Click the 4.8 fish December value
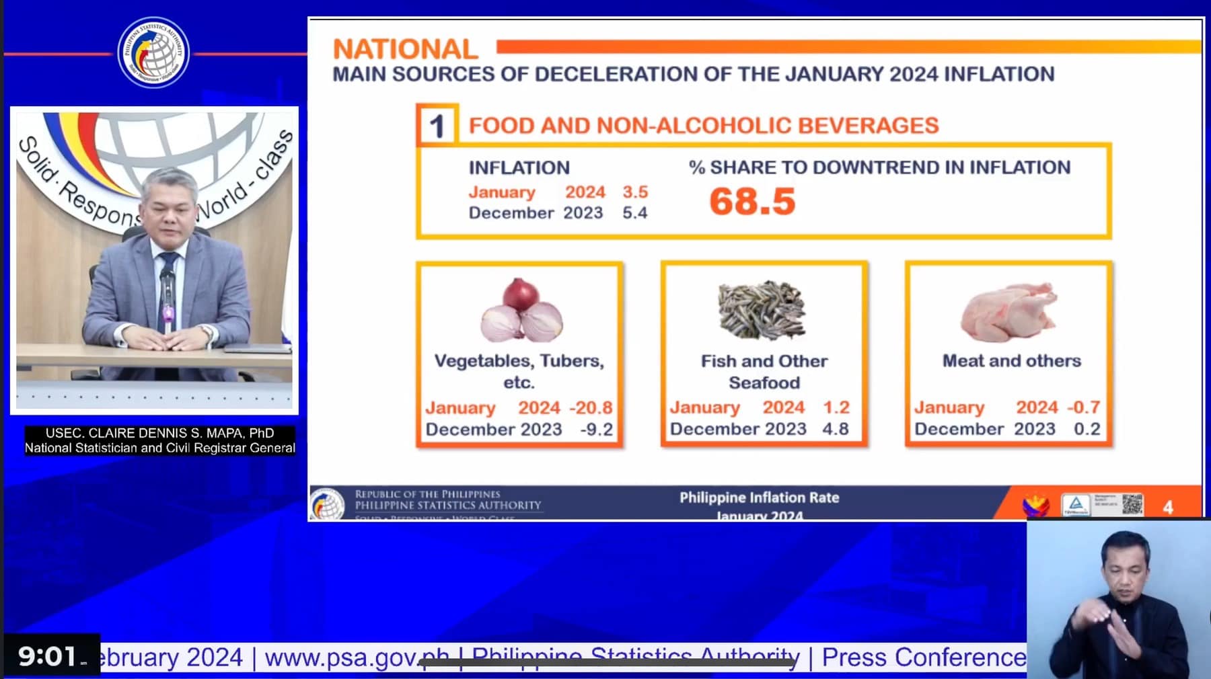Screen dimensions: 1211x679 836,428
